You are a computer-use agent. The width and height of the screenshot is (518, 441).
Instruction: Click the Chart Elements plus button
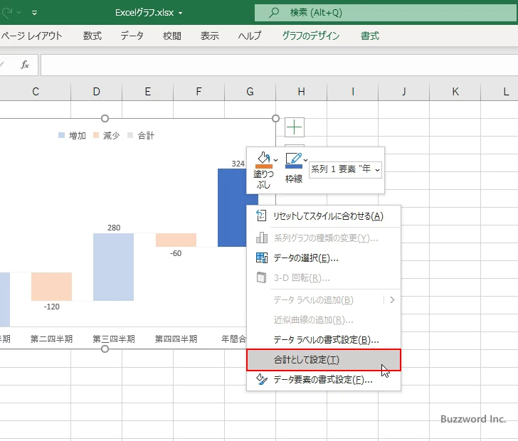(x=295, y=127)
